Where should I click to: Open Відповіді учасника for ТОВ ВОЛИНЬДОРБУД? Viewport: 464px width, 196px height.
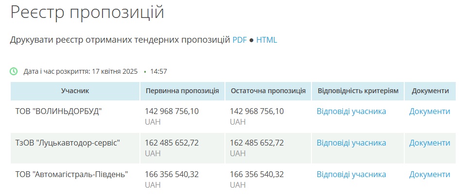pos(351,112)
